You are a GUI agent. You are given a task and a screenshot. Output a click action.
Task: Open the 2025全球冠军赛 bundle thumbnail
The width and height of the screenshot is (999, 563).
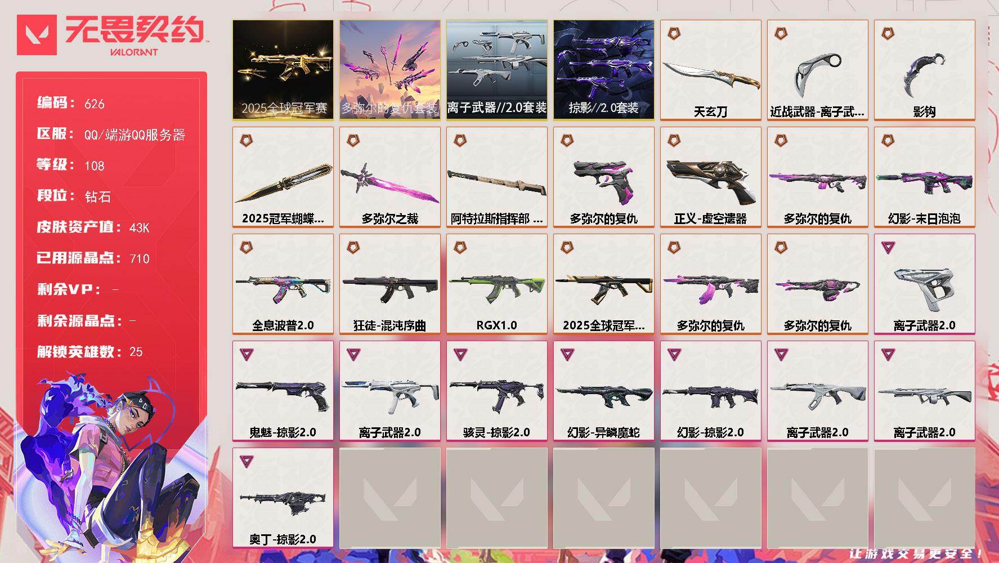point(283,70)
